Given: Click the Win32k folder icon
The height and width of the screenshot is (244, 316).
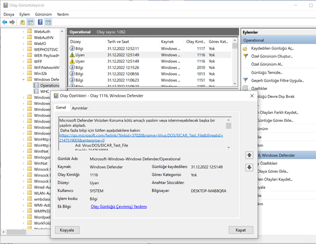Looking at the screenshot, I should pos(30,73).
